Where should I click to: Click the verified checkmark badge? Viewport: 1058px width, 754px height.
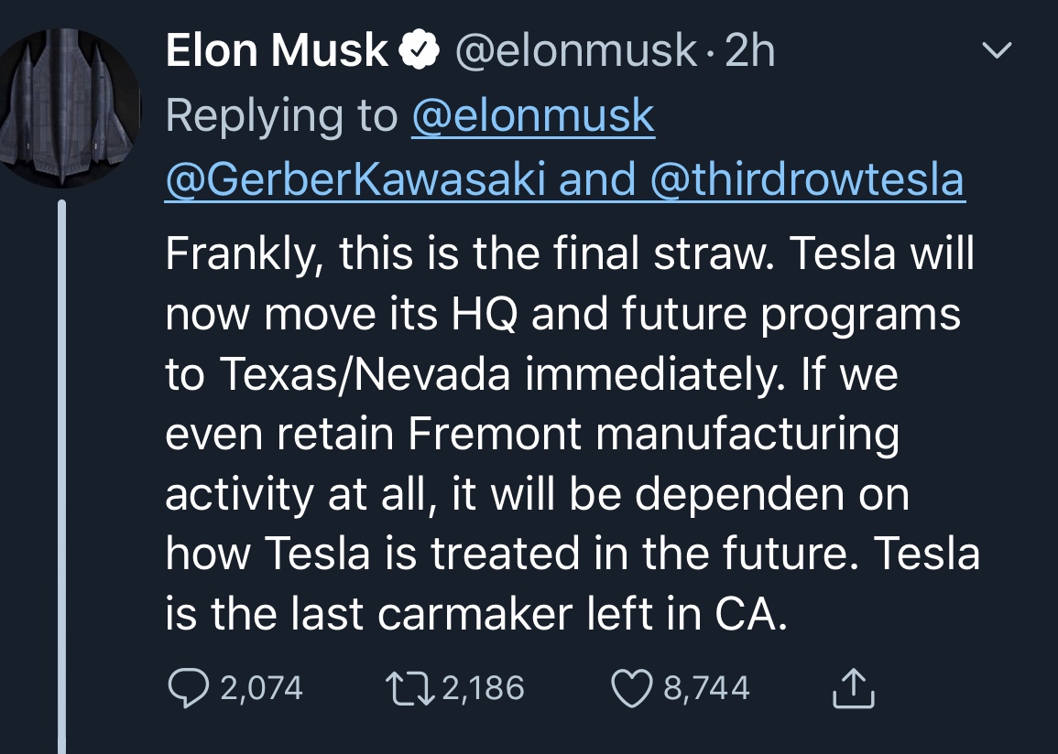(419, 50)
